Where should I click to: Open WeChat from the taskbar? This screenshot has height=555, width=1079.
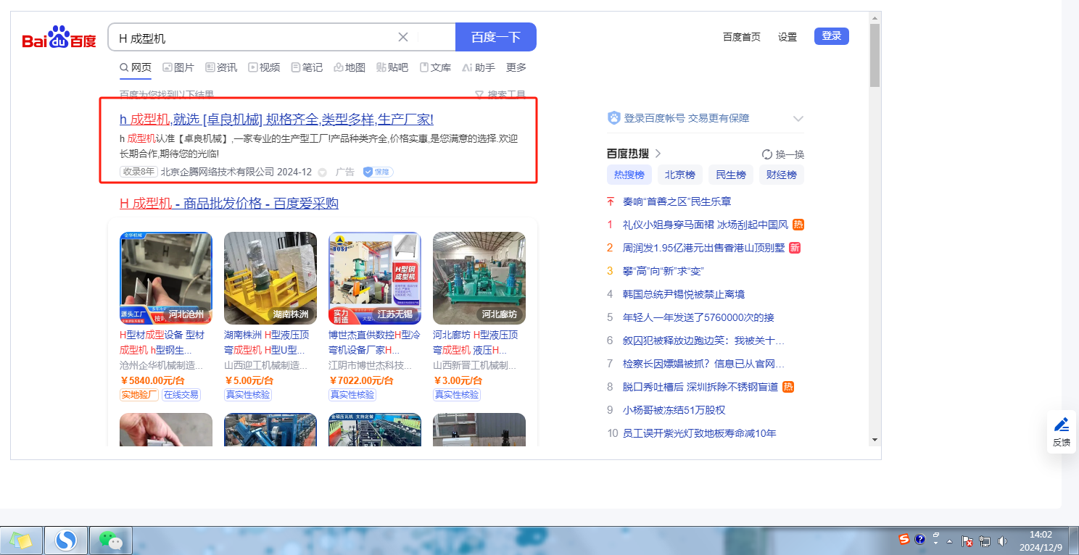click(110, 541)
